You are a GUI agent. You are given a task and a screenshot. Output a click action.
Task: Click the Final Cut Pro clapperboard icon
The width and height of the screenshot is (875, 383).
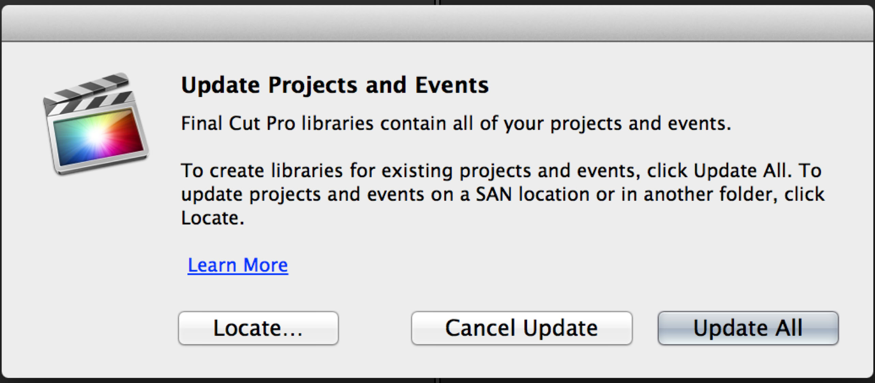tap(95, 124)
